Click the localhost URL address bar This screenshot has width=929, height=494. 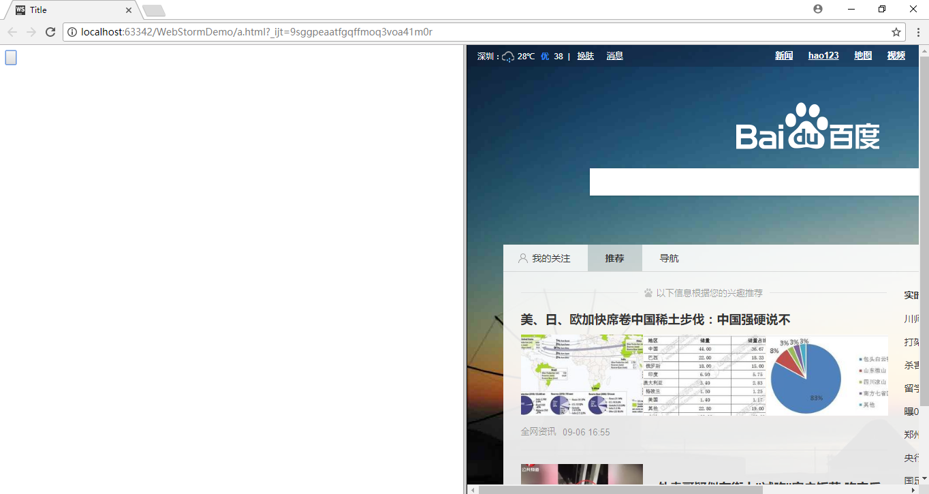[x=484, y=32]
